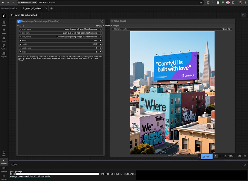Image resolution: width=248 pixels, height=181 pixels.
Task: Open the 113% zoom level dropdown
Action: click(232, 156)
